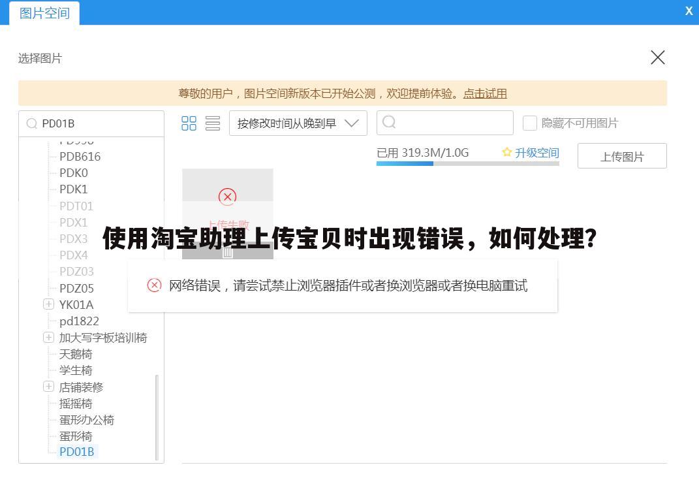Select the 天鹅椅 folder

(x=76, y=354)
